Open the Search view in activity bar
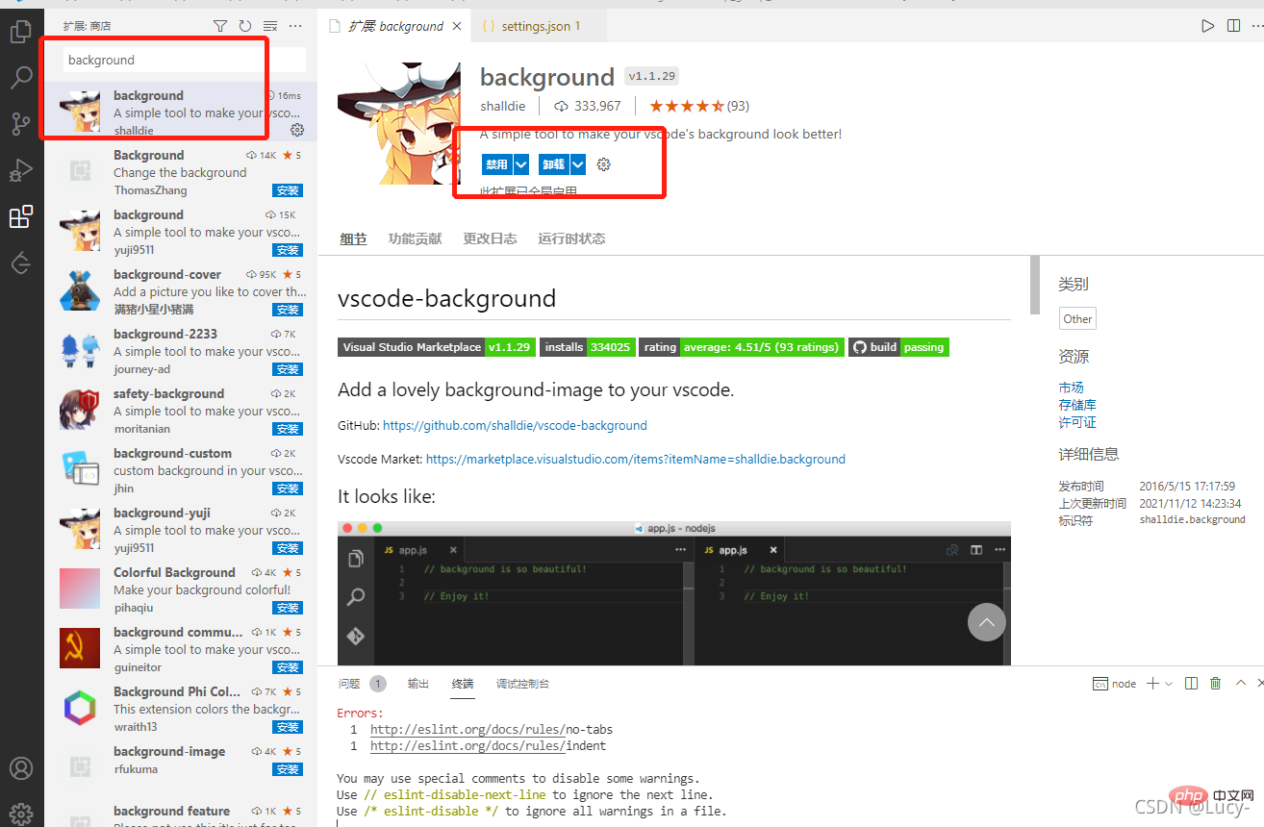This screenshot has height=827, width=1264. tap(20, 78)
